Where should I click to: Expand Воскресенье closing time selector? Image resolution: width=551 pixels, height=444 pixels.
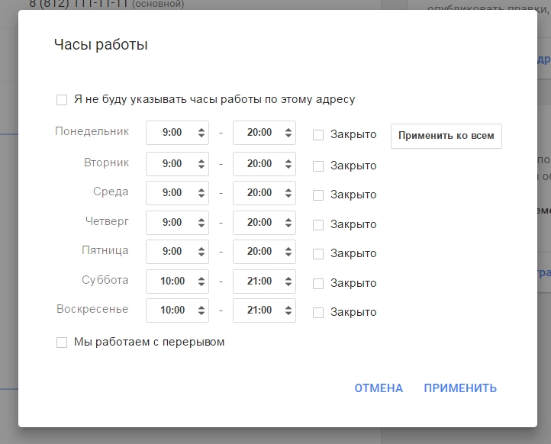pos(264,310)
